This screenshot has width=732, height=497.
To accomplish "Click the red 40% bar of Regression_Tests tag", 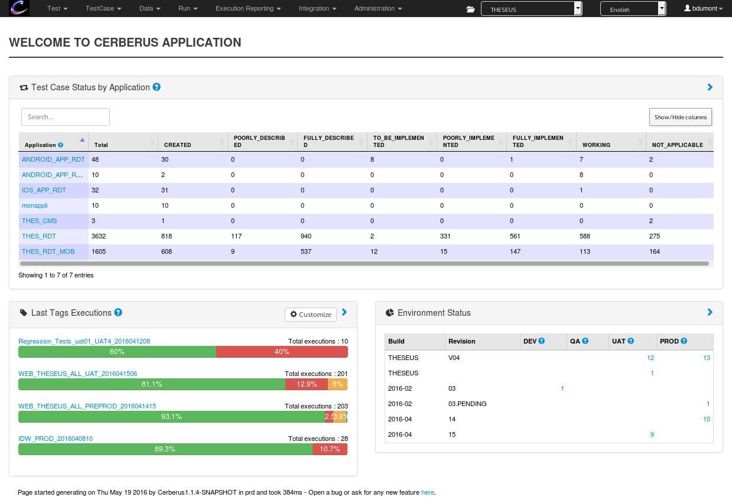I will tap(282, 352).
